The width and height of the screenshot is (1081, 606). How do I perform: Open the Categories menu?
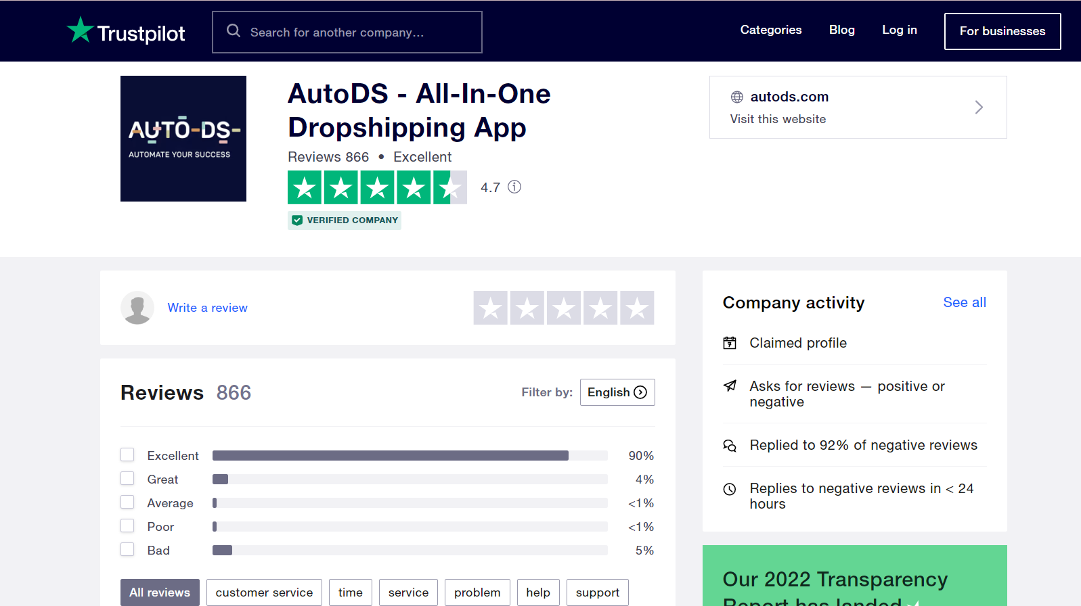[x=771, y=30]
